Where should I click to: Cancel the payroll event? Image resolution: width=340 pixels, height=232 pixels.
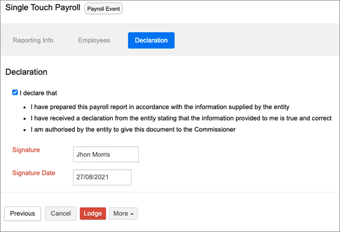61,214
